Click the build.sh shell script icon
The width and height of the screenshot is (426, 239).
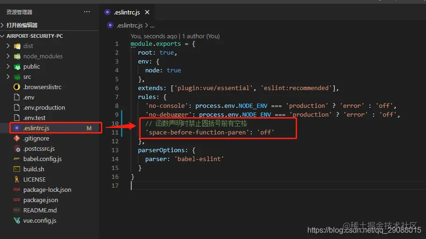17,169
